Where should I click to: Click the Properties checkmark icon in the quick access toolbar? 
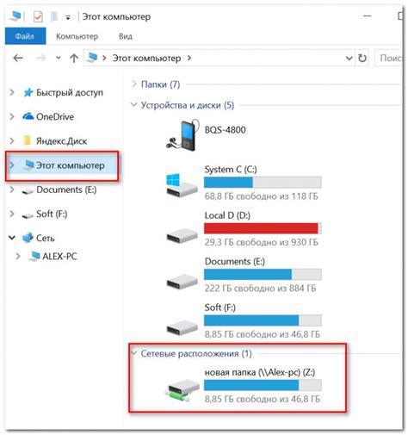click(38, 17)
